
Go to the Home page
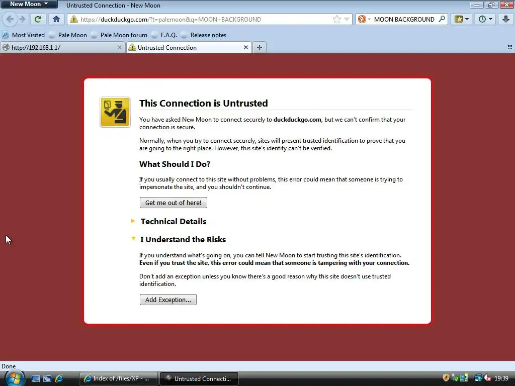[56, 19]
